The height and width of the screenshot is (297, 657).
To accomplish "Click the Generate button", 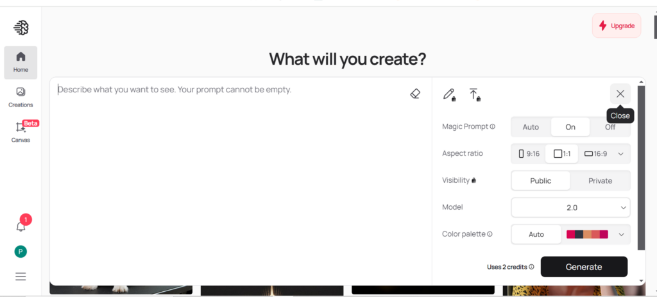I will 583,267.
